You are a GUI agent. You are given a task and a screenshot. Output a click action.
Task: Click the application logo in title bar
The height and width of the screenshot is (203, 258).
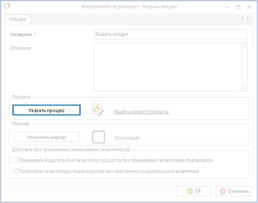[6, 7]
